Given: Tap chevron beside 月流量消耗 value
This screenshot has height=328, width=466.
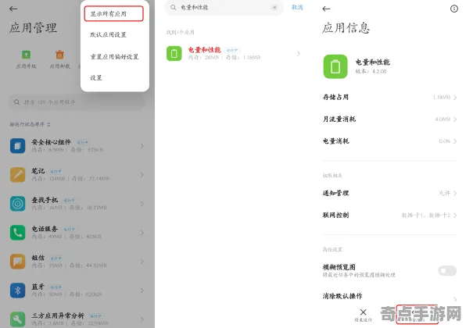Looking at the screenshot, I should [455, 119].
